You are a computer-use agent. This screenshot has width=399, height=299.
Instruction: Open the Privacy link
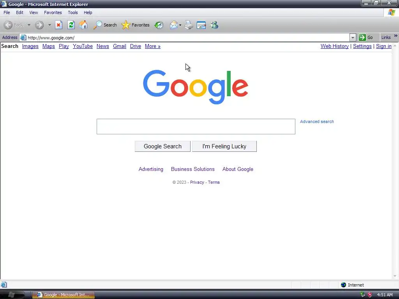coord(197,182)
